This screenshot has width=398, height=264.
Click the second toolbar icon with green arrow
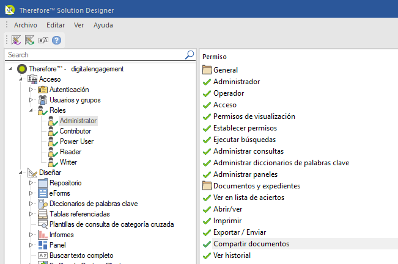[30, 40]
